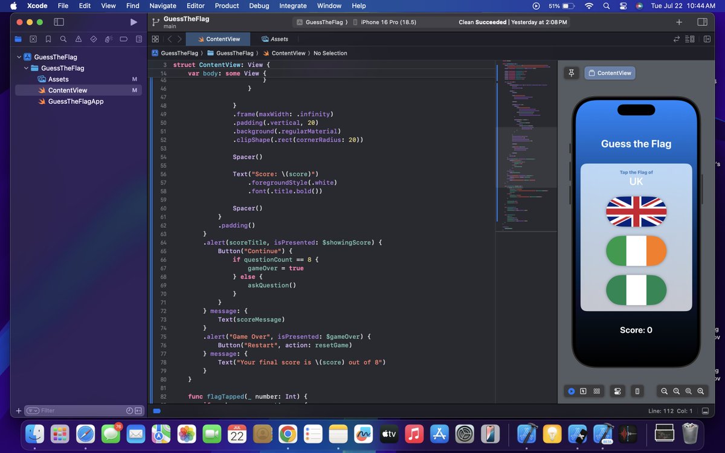Toggle the inspectors panel
Screen dimensions: 725x453
pyautogui.click(x=702, y=22)
